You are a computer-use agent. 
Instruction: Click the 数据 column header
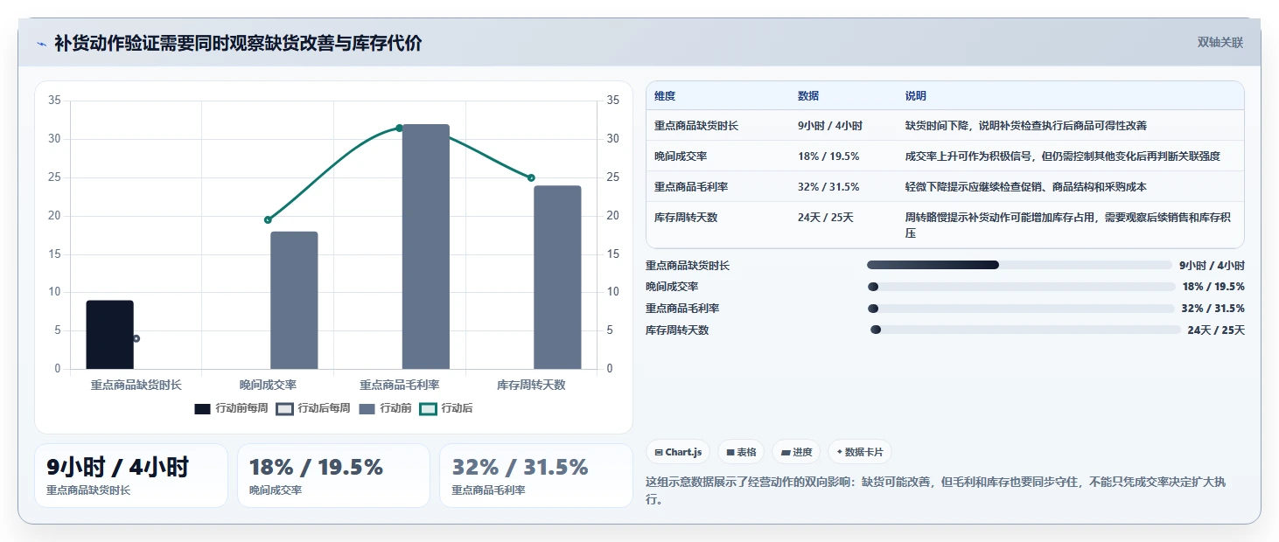tap(808, 96)
